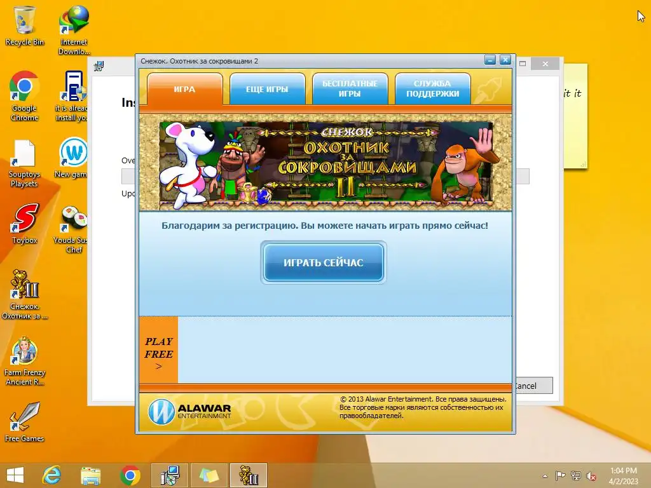651x488 pixels.
Task: Close the background installer window
Action: 545,64
